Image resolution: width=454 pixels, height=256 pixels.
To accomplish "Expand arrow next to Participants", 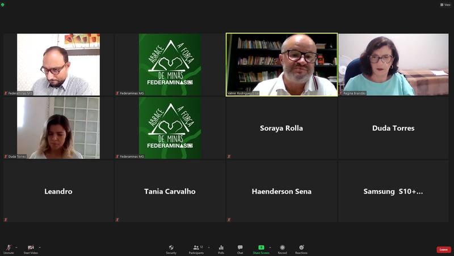I will [x=209, y=248].
